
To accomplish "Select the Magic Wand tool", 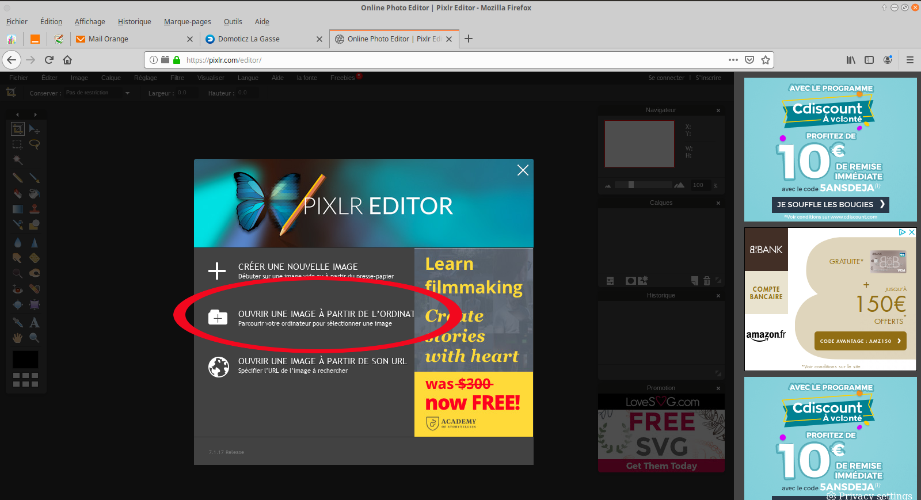I will (18, 159).
